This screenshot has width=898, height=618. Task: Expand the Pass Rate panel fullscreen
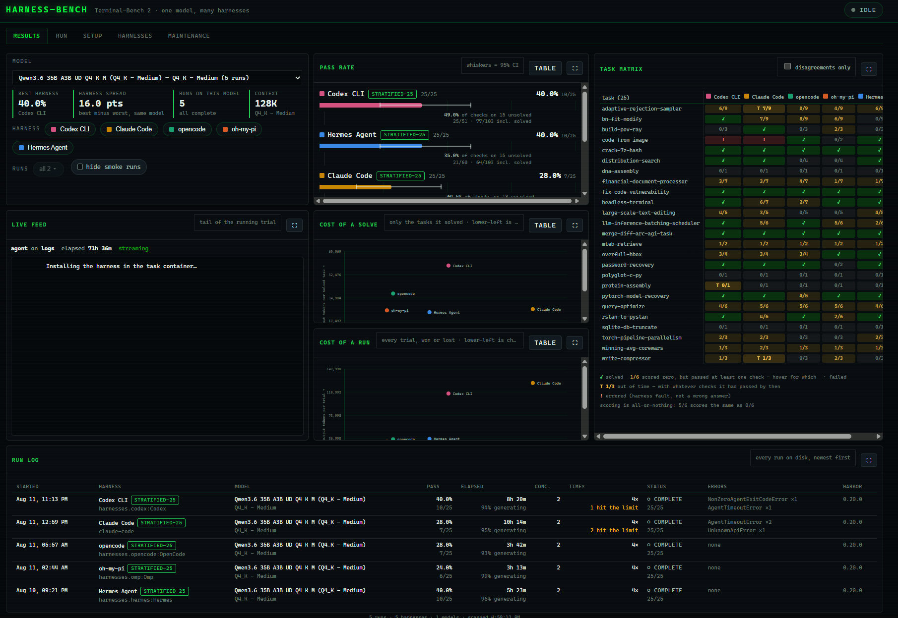(x=575, y=68)
